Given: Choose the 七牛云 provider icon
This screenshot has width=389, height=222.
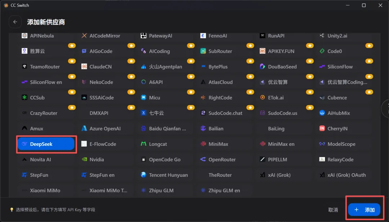Looking at the screenshot, I should [143, 113].
